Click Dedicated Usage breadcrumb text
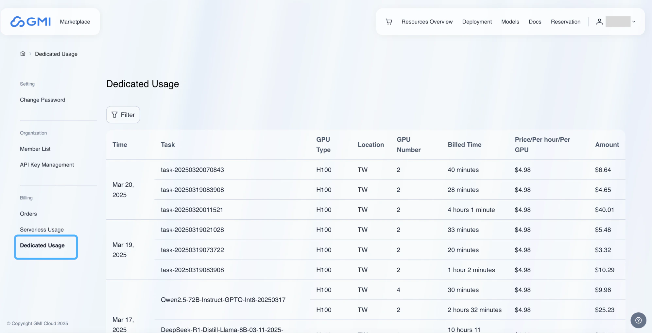652x333 pixels. click(x=56, y=54)
